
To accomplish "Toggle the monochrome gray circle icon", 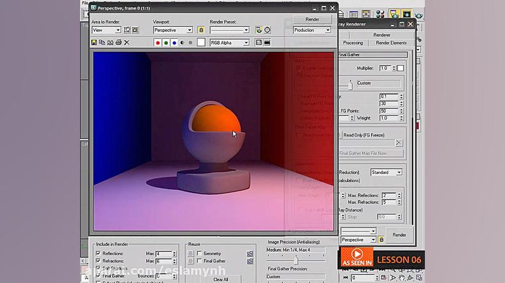I will [x=190, y=42].
